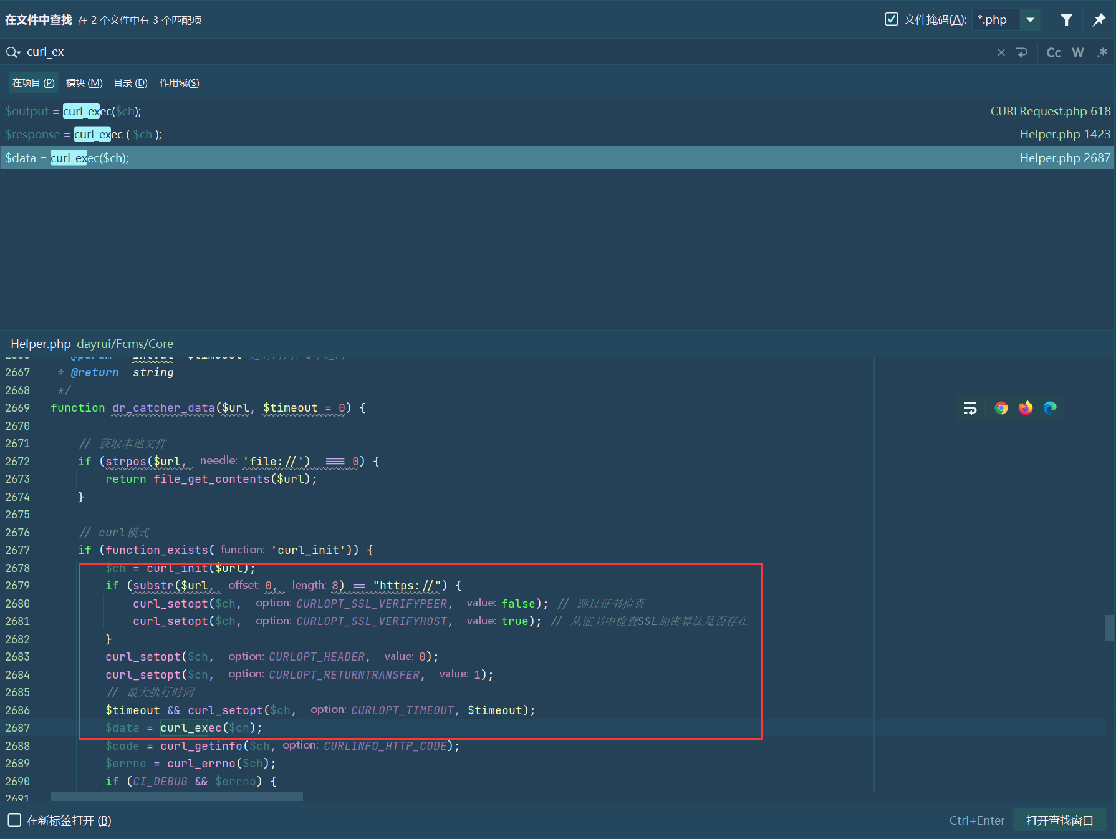
Task: Open preview in Firefox browser icon
Action: [x=1026, y=408]
